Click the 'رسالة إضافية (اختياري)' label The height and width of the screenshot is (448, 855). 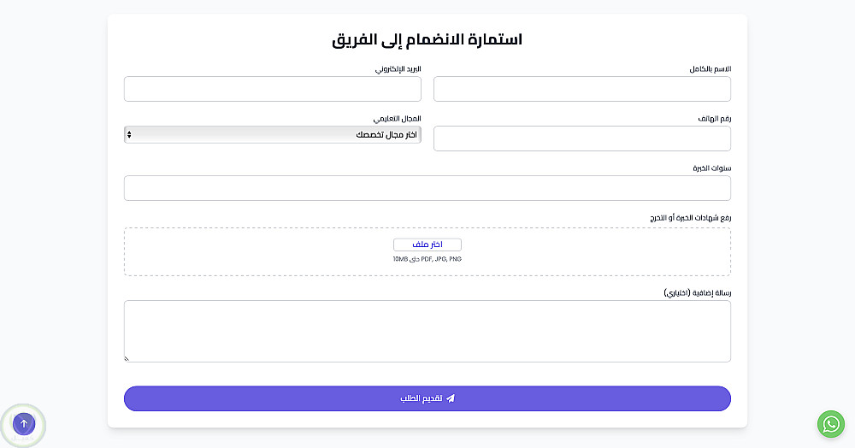pyautogui.click(x=697, y=292)
